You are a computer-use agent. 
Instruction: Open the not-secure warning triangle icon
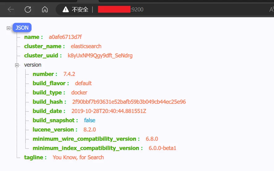coord(66,10)
